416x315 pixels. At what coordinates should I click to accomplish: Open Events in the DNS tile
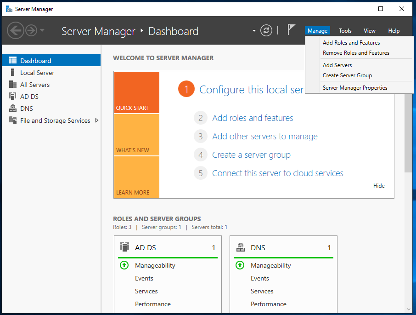coord(260,278)
